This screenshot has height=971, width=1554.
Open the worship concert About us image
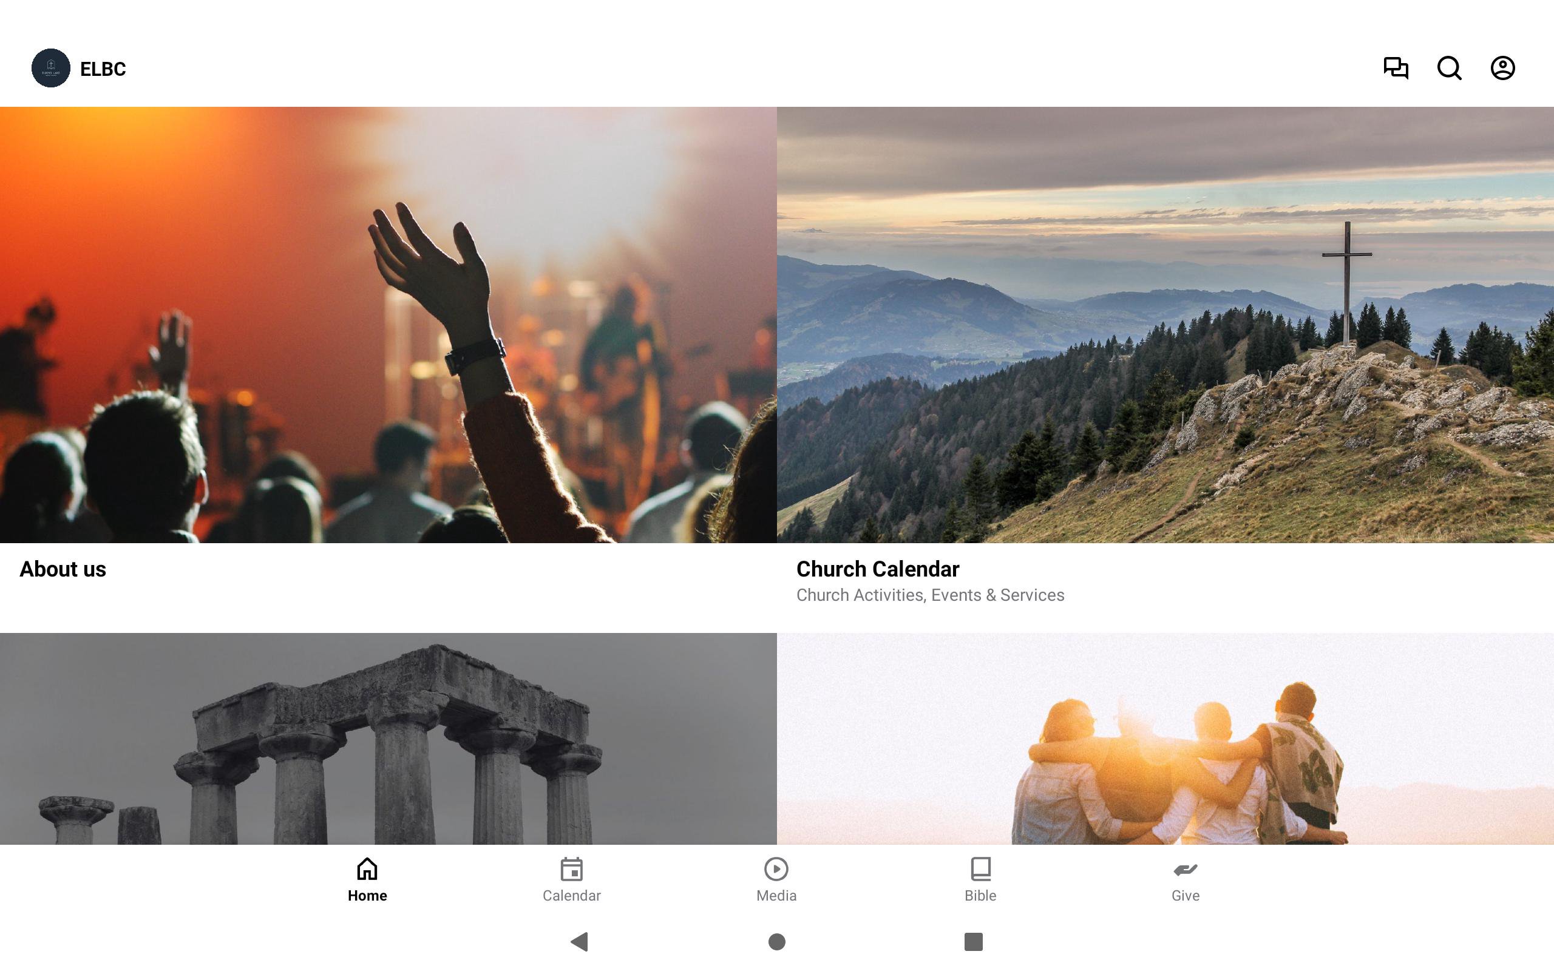coord(388,325)
